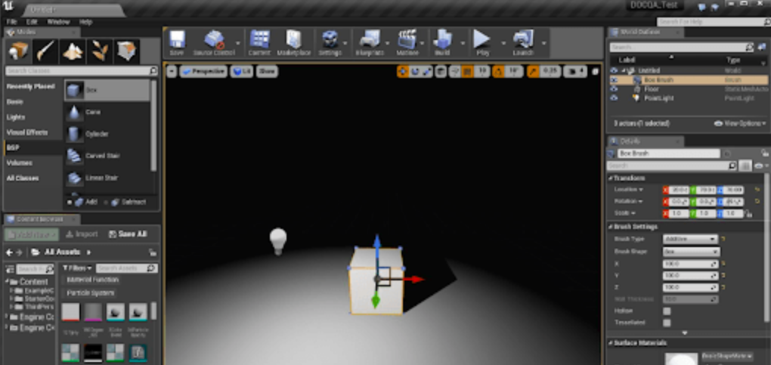Click the Play button in the toolbar
This screenshot has width=771, height=365.
pos(483,43)
